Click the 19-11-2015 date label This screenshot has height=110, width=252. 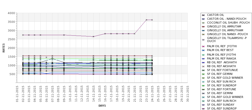tap(123, 94)
